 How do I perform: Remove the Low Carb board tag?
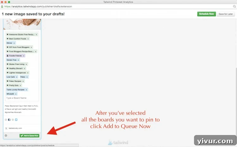(17, 77)
